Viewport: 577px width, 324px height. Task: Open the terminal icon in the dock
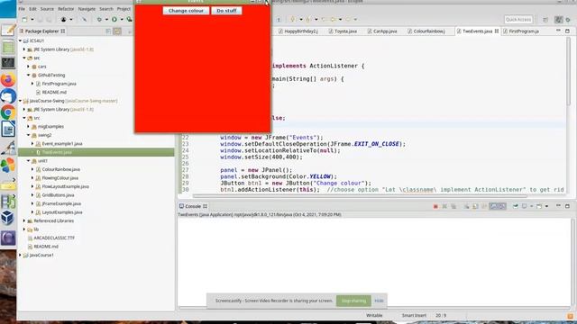(x=8, y=63)
